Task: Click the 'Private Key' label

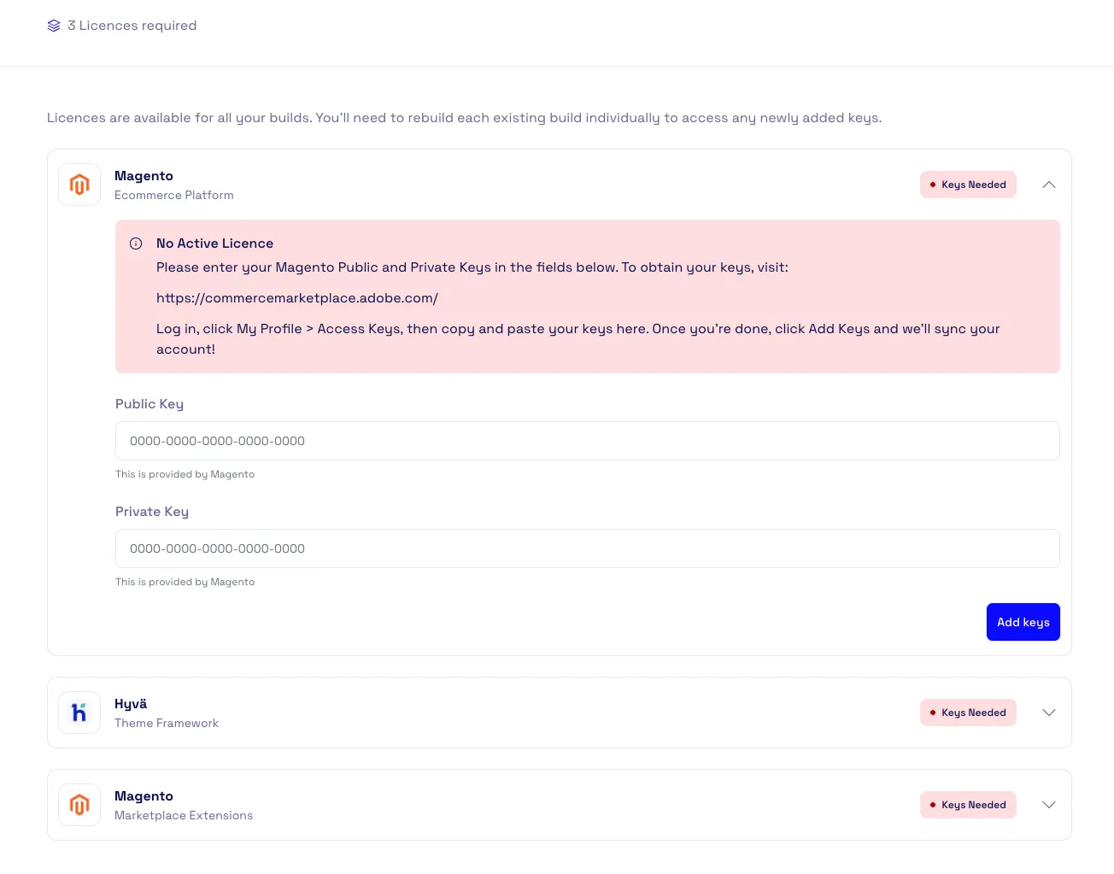Action: 152,512
